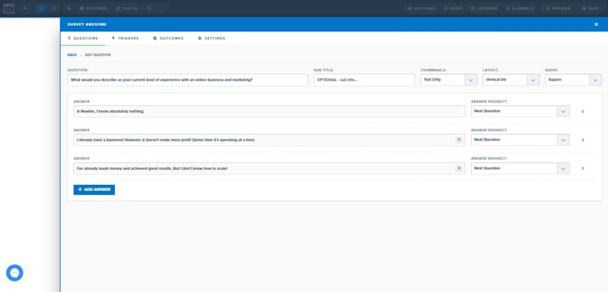
Task: Remove the third answer about scaling
Action: [459, 168]
